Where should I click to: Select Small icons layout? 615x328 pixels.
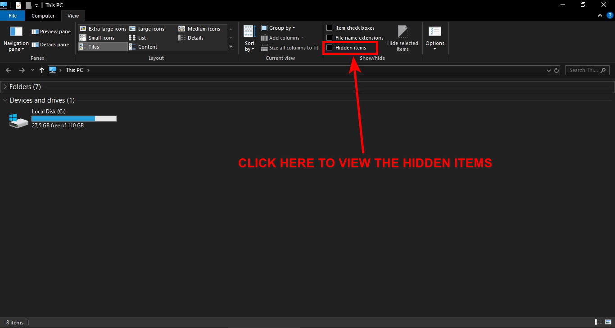coord(97,38)
